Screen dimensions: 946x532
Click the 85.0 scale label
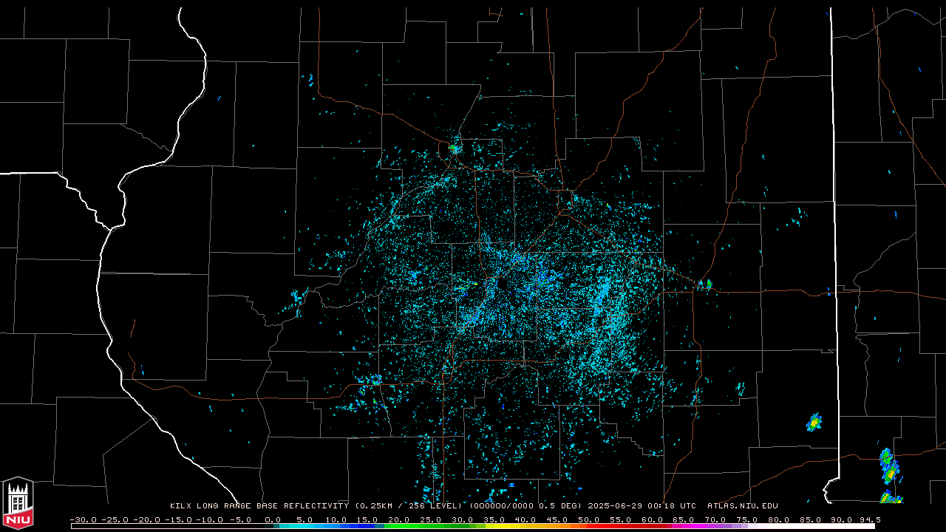[x=811, y=520]
